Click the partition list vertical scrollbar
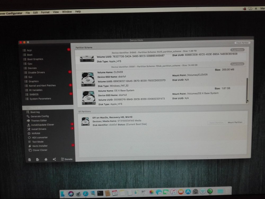Screen dimensions: 265x199 [x=247, y=90]
